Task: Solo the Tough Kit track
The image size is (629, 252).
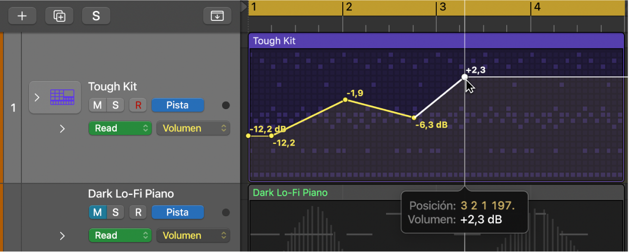Action: [x=115, y=105]
